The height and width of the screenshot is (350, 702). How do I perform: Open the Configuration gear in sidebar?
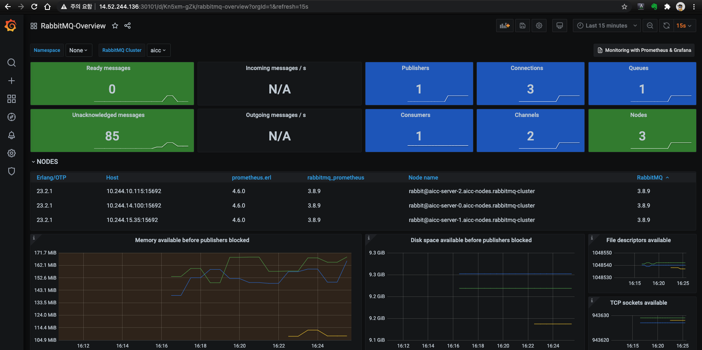click(12, 153)
